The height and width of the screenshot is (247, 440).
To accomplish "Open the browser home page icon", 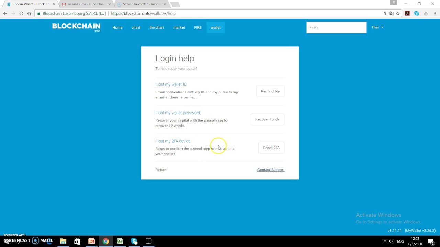I will (29, 13).
